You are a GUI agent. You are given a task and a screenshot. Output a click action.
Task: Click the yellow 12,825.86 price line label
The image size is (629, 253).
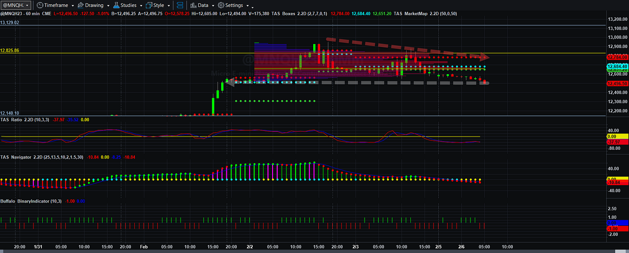[x=10, y=51]
